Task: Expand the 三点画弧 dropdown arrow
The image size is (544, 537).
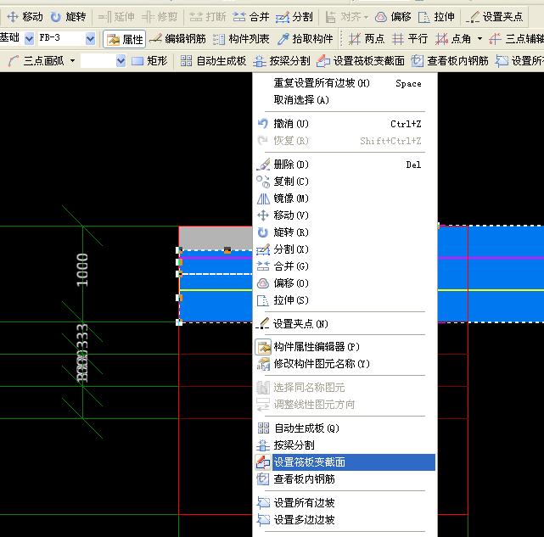Action: (72, 61)
